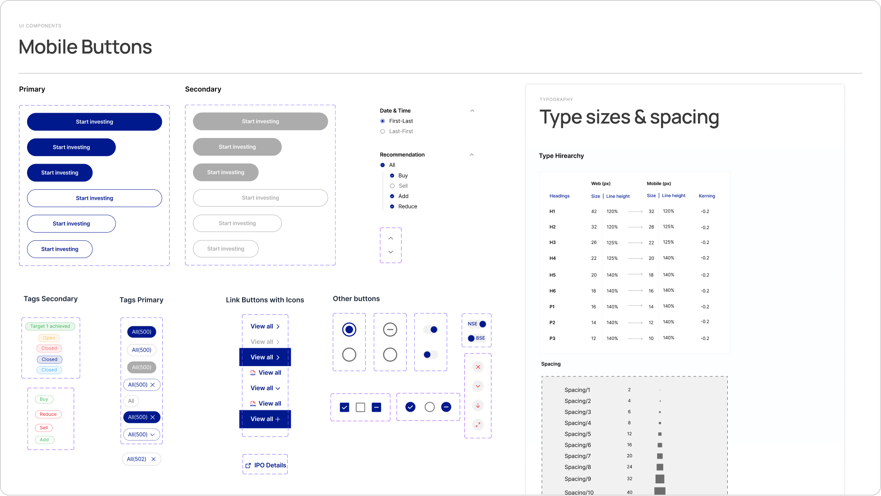Open the View all link with down chevron
The width and height of the screenshot is (881, 496).
point(265,388)
